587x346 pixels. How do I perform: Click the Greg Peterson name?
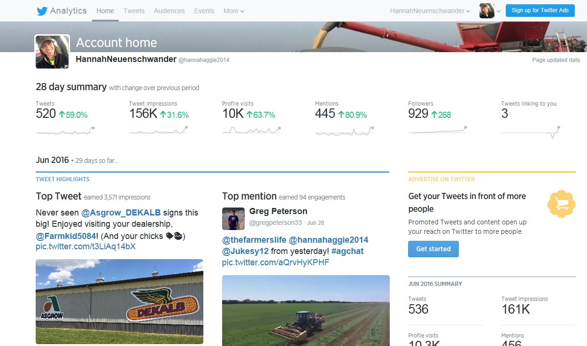[278, 211]
